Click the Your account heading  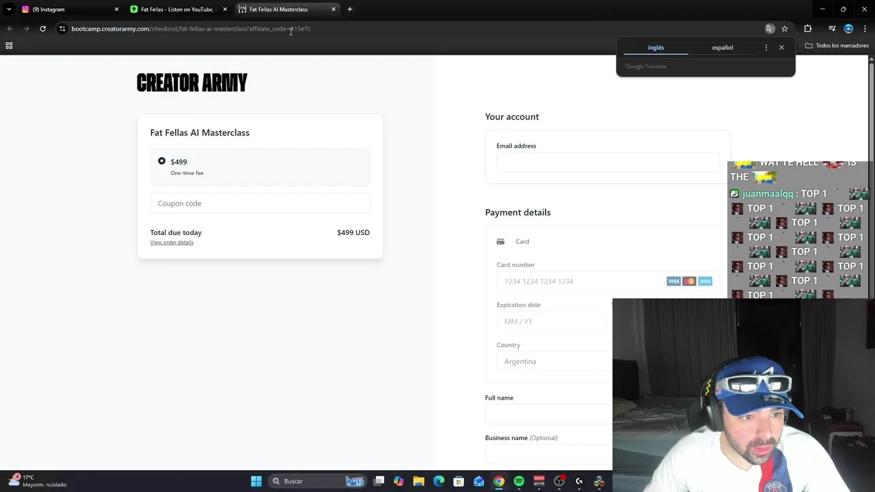pyautogui.click(x=512, y=117)
